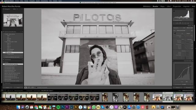Collapse the Navegador panel
Viewport: 196px width, 110px height.
[x=3, y=9]
